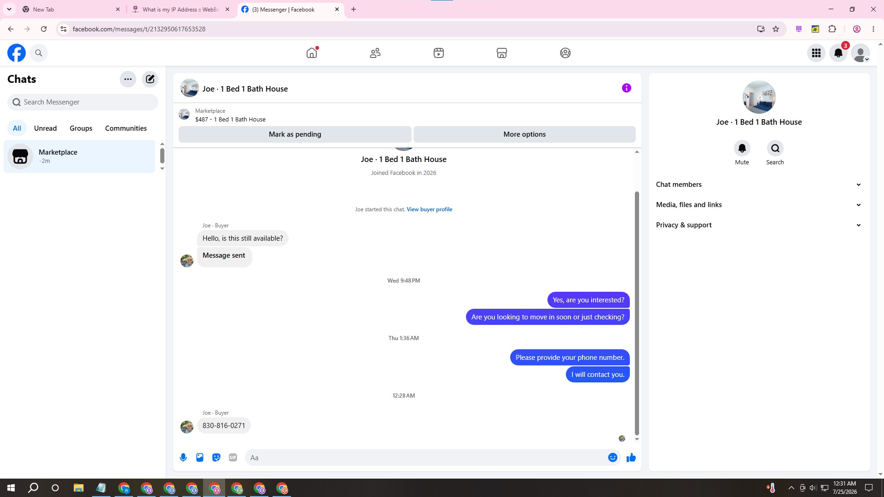Open File Explorer from taskbar
The image size is (884, 497).
point(78,488)
